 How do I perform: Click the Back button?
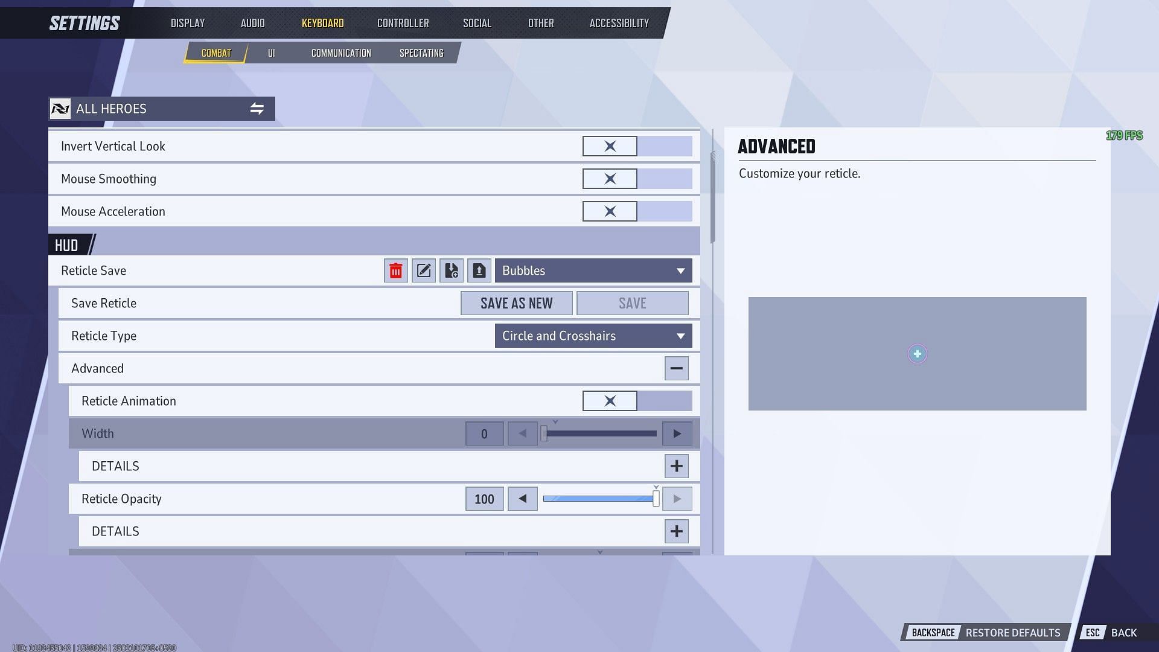point(1124,633)
